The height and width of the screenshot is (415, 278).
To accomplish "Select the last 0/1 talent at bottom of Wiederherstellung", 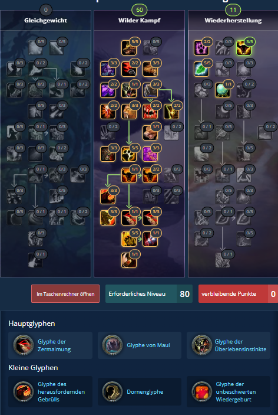I will point(223,260).
